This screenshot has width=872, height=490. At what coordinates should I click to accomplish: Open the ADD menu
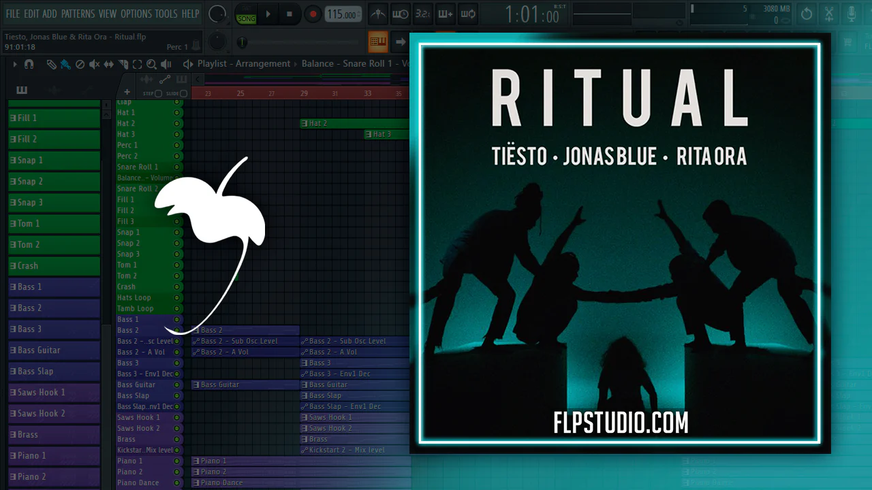click(50, 14)
